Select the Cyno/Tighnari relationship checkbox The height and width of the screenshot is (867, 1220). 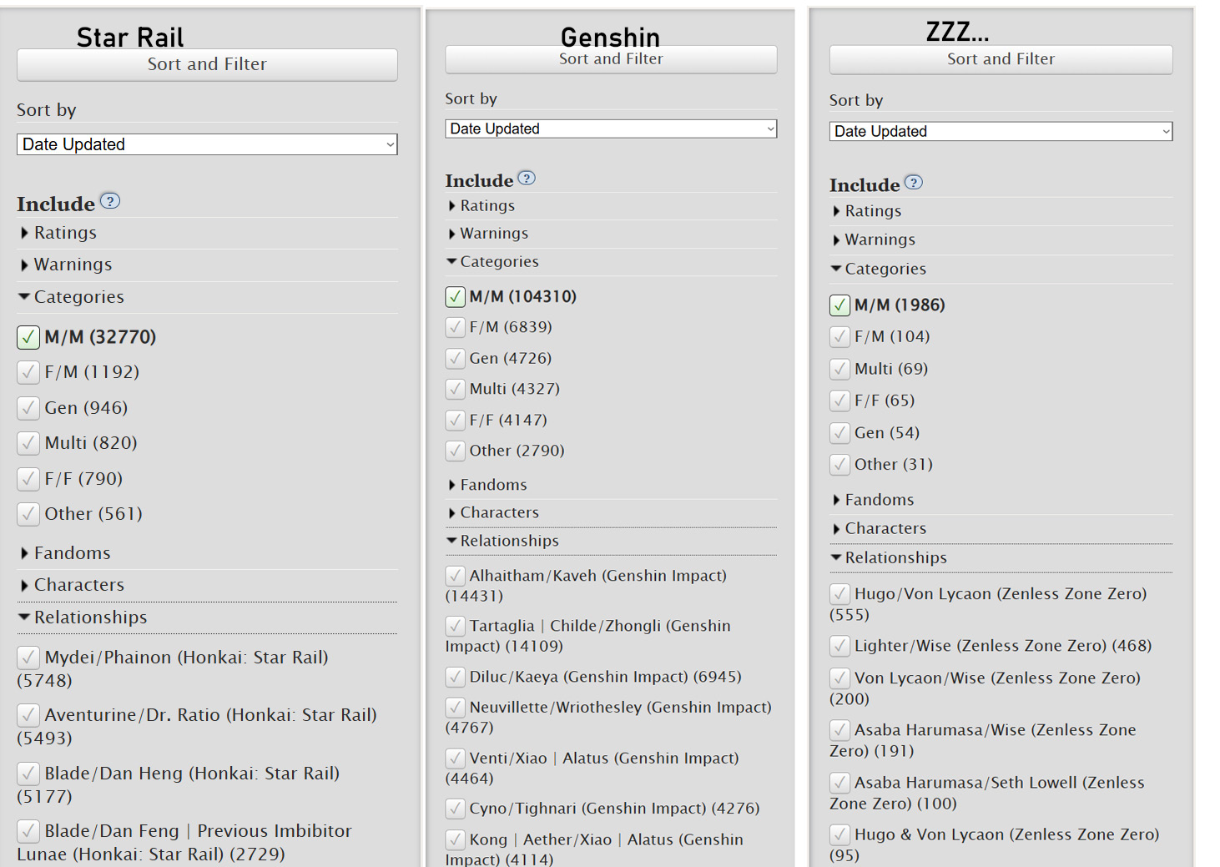pyautogui.click(x=455, y=809)
